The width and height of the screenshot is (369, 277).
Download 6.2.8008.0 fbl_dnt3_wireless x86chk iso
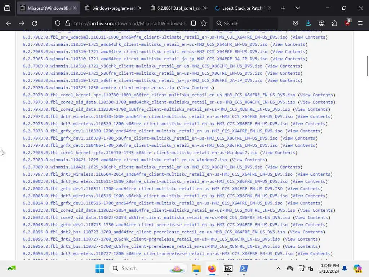(155, 196)
